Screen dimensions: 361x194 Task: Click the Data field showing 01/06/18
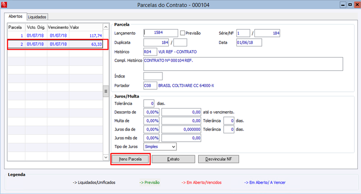click(x=249, y=42)
